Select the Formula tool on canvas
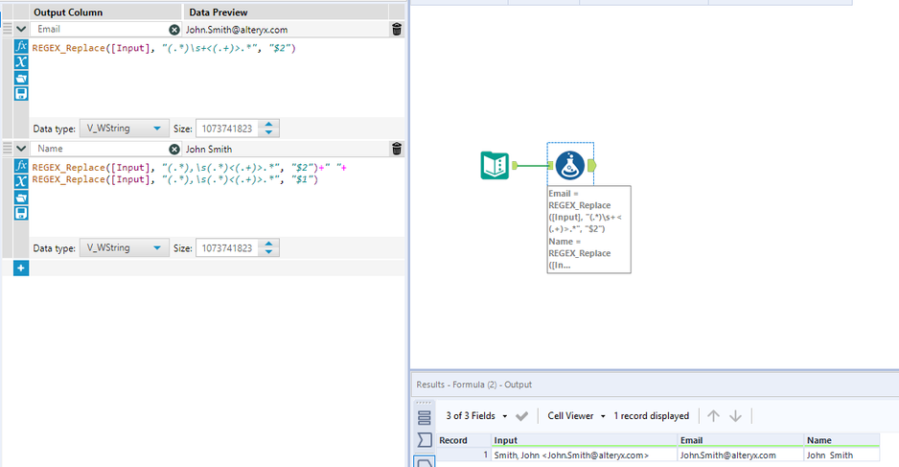Image resolution: width=899 pixels, height=467 pixels. tap(570, 165)
